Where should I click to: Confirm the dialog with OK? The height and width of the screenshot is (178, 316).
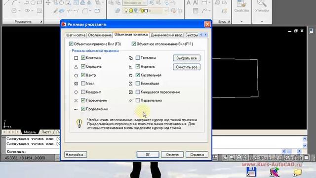(x=148, y=155)
